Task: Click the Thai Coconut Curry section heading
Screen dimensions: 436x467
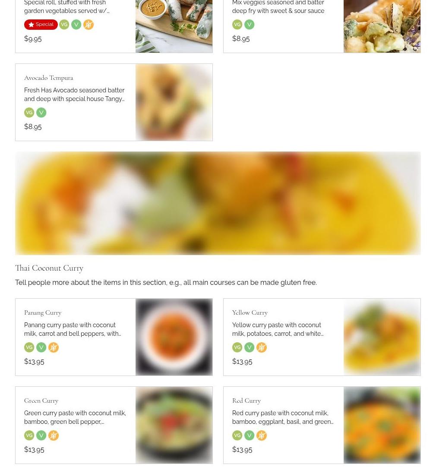Action: tap(49, 268)
